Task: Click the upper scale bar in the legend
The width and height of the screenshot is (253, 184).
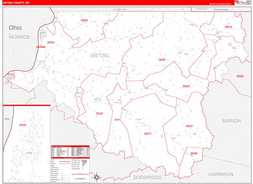Action: click(x=80, y=174)
